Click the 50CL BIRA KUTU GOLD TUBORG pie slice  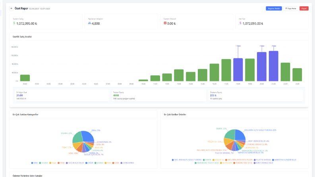[240, 135]
